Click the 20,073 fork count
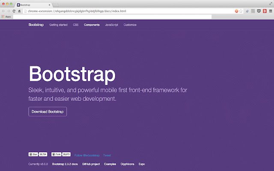This screenshot has height=171, width=274. point(66,154)
